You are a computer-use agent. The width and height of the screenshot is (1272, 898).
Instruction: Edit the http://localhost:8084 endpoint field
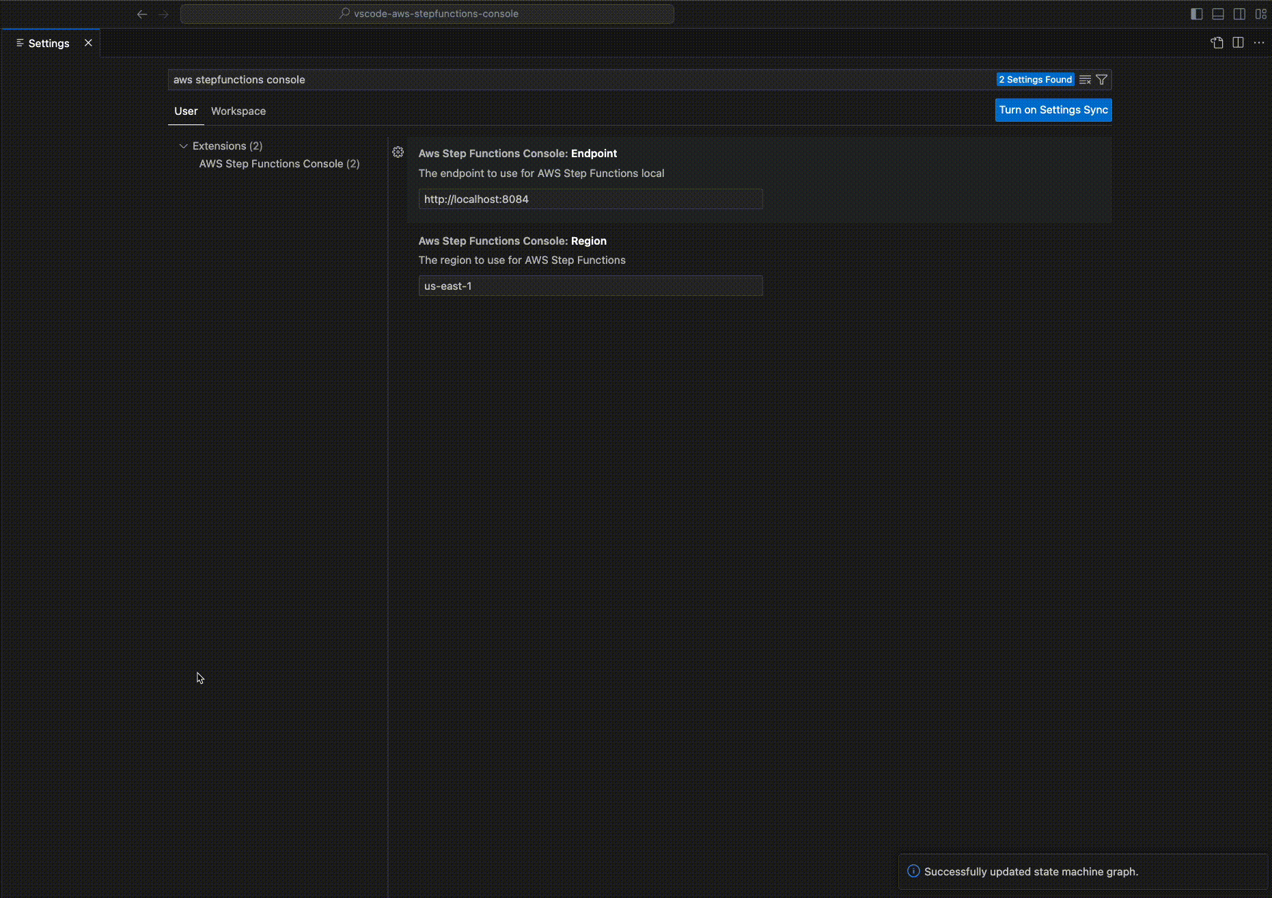point(591,199)
